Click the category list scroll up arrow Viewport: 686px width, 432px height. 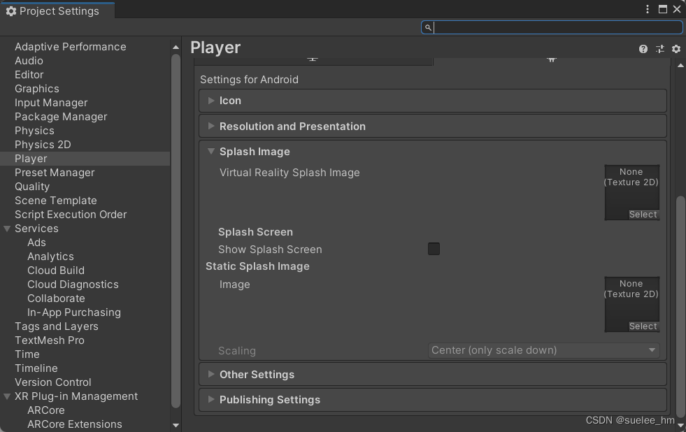176,48
